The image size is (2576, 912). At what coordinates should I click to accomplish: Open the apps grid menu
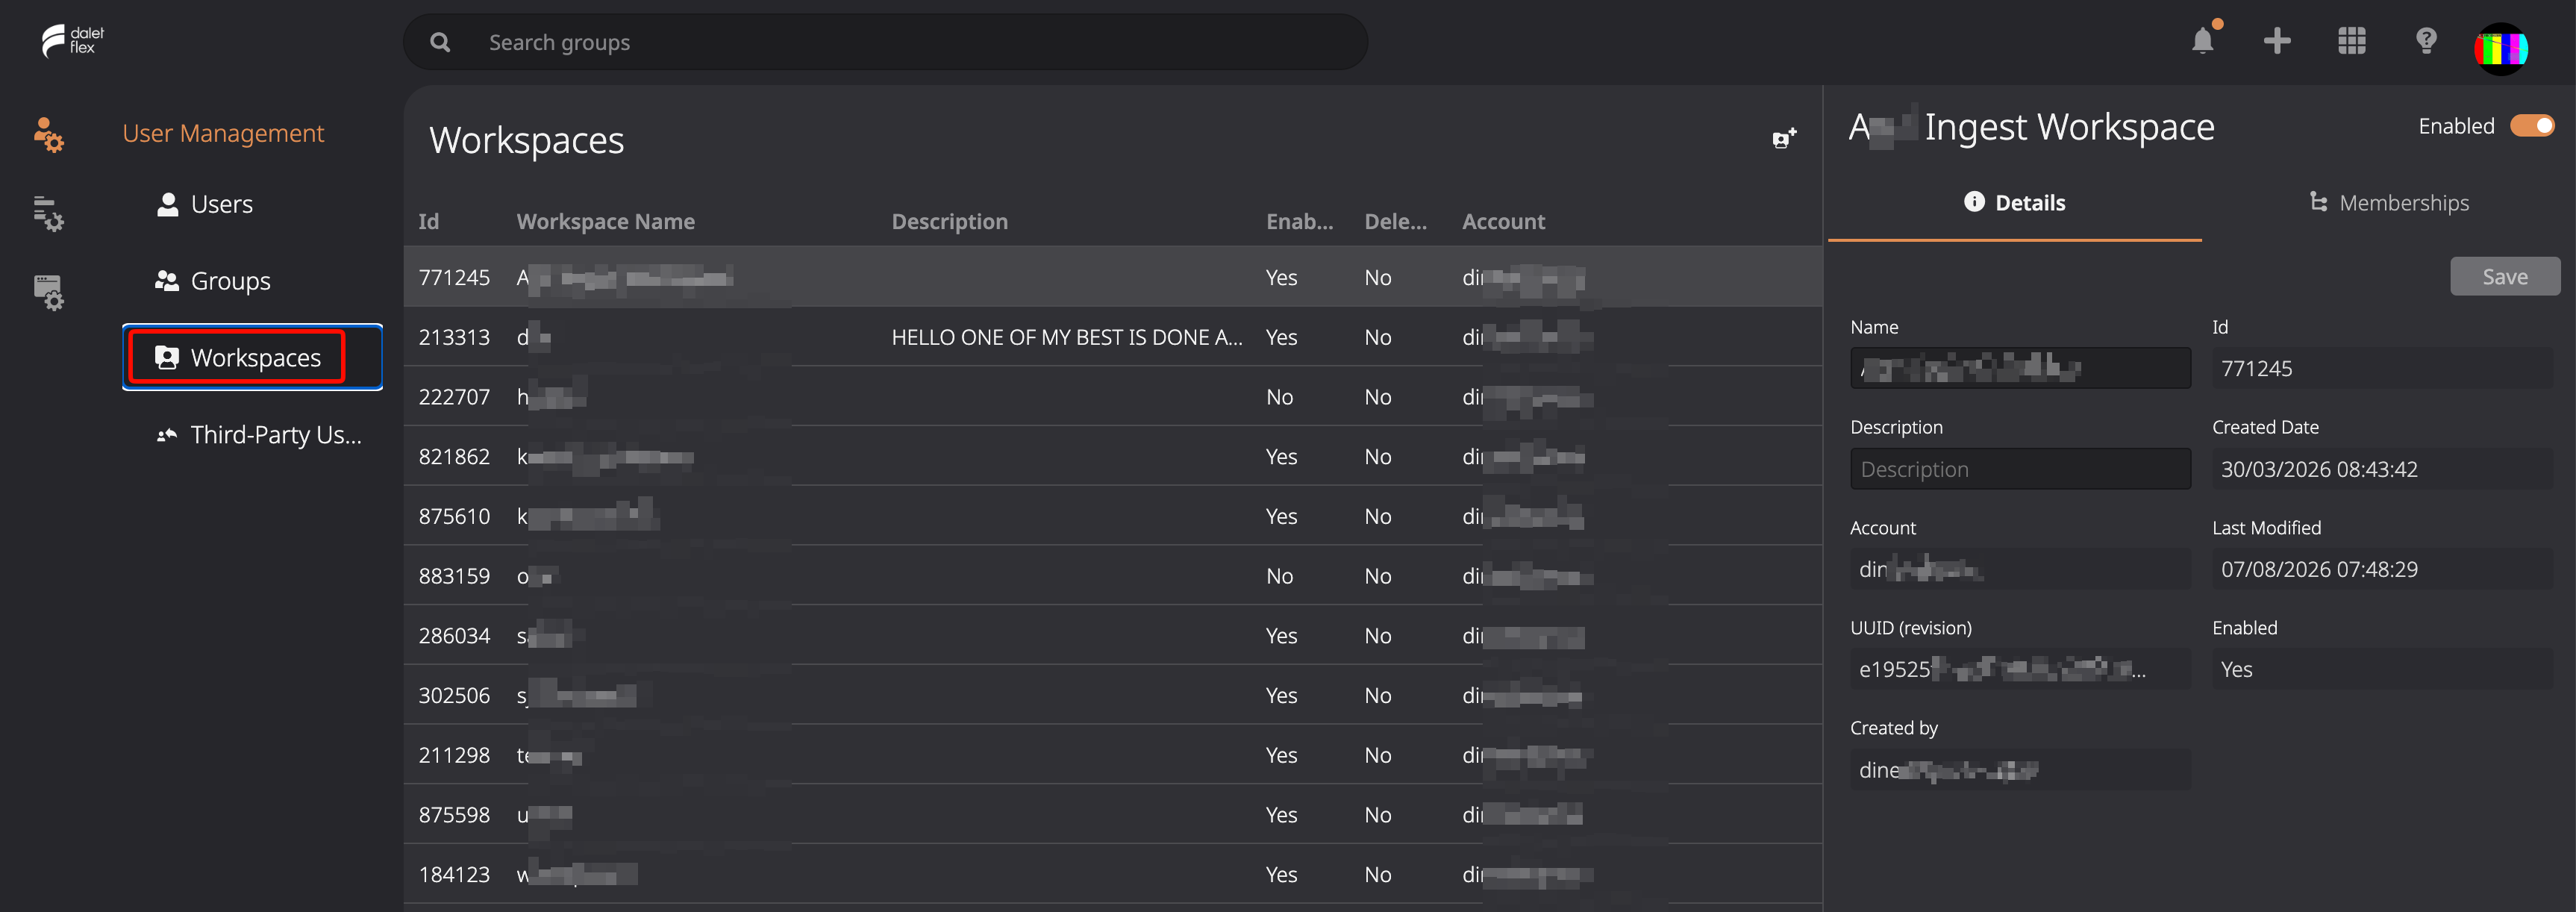[x=2351, y=41]
